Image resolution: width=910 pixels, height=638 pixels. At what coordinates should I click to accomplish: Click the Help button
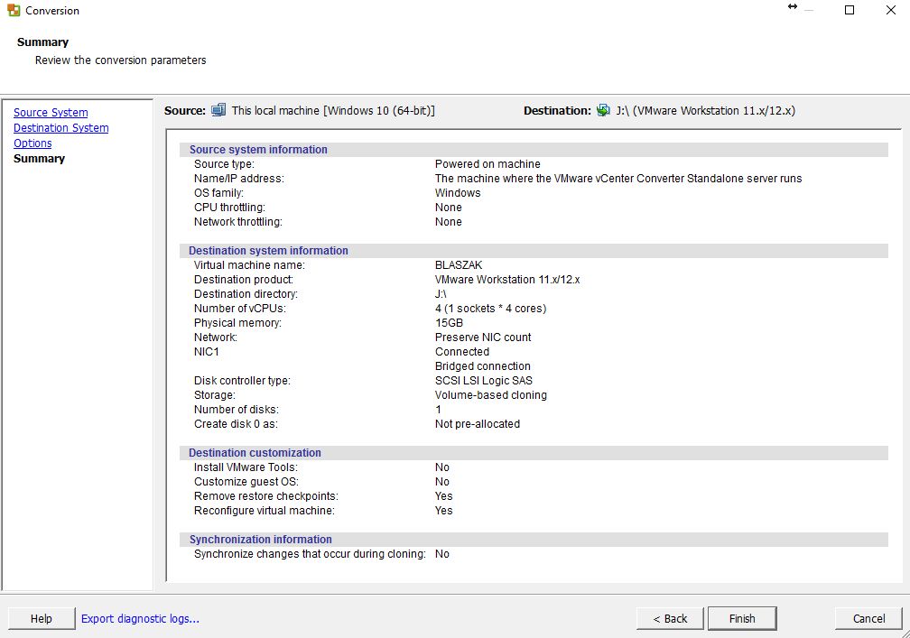[42, 619]
